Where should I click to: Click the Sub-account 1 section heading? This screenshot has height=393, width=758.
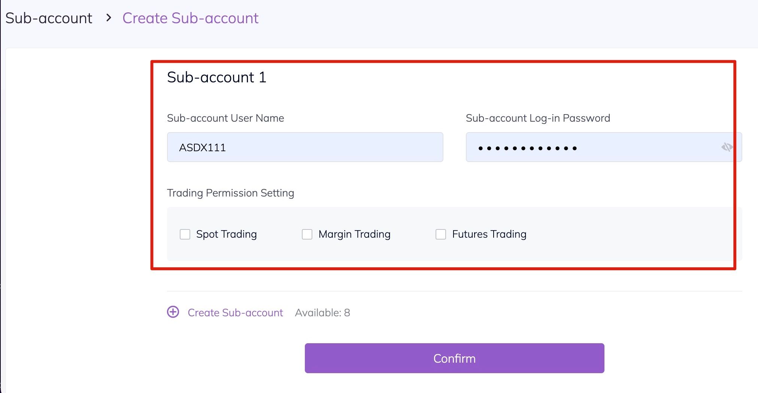pyautogui.click(x=216, y=77)
